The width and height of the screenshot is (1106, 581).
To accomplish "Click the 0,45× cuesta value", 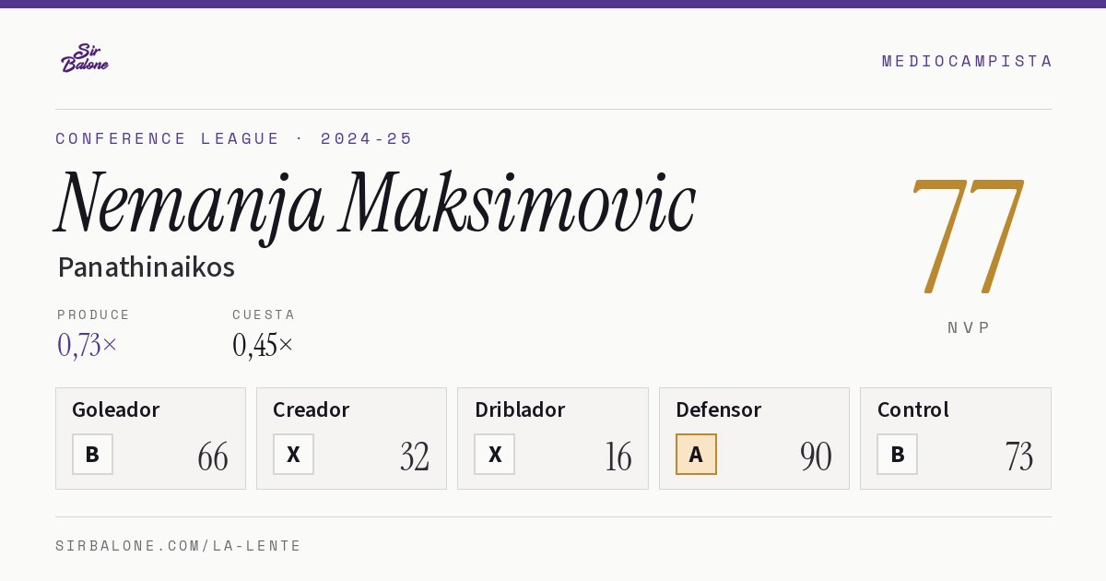I will click(x=263, y=345).
